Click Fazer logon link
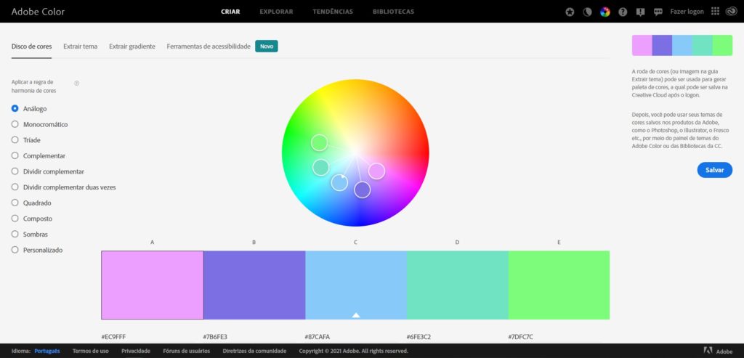 click(x=687, y=12)
